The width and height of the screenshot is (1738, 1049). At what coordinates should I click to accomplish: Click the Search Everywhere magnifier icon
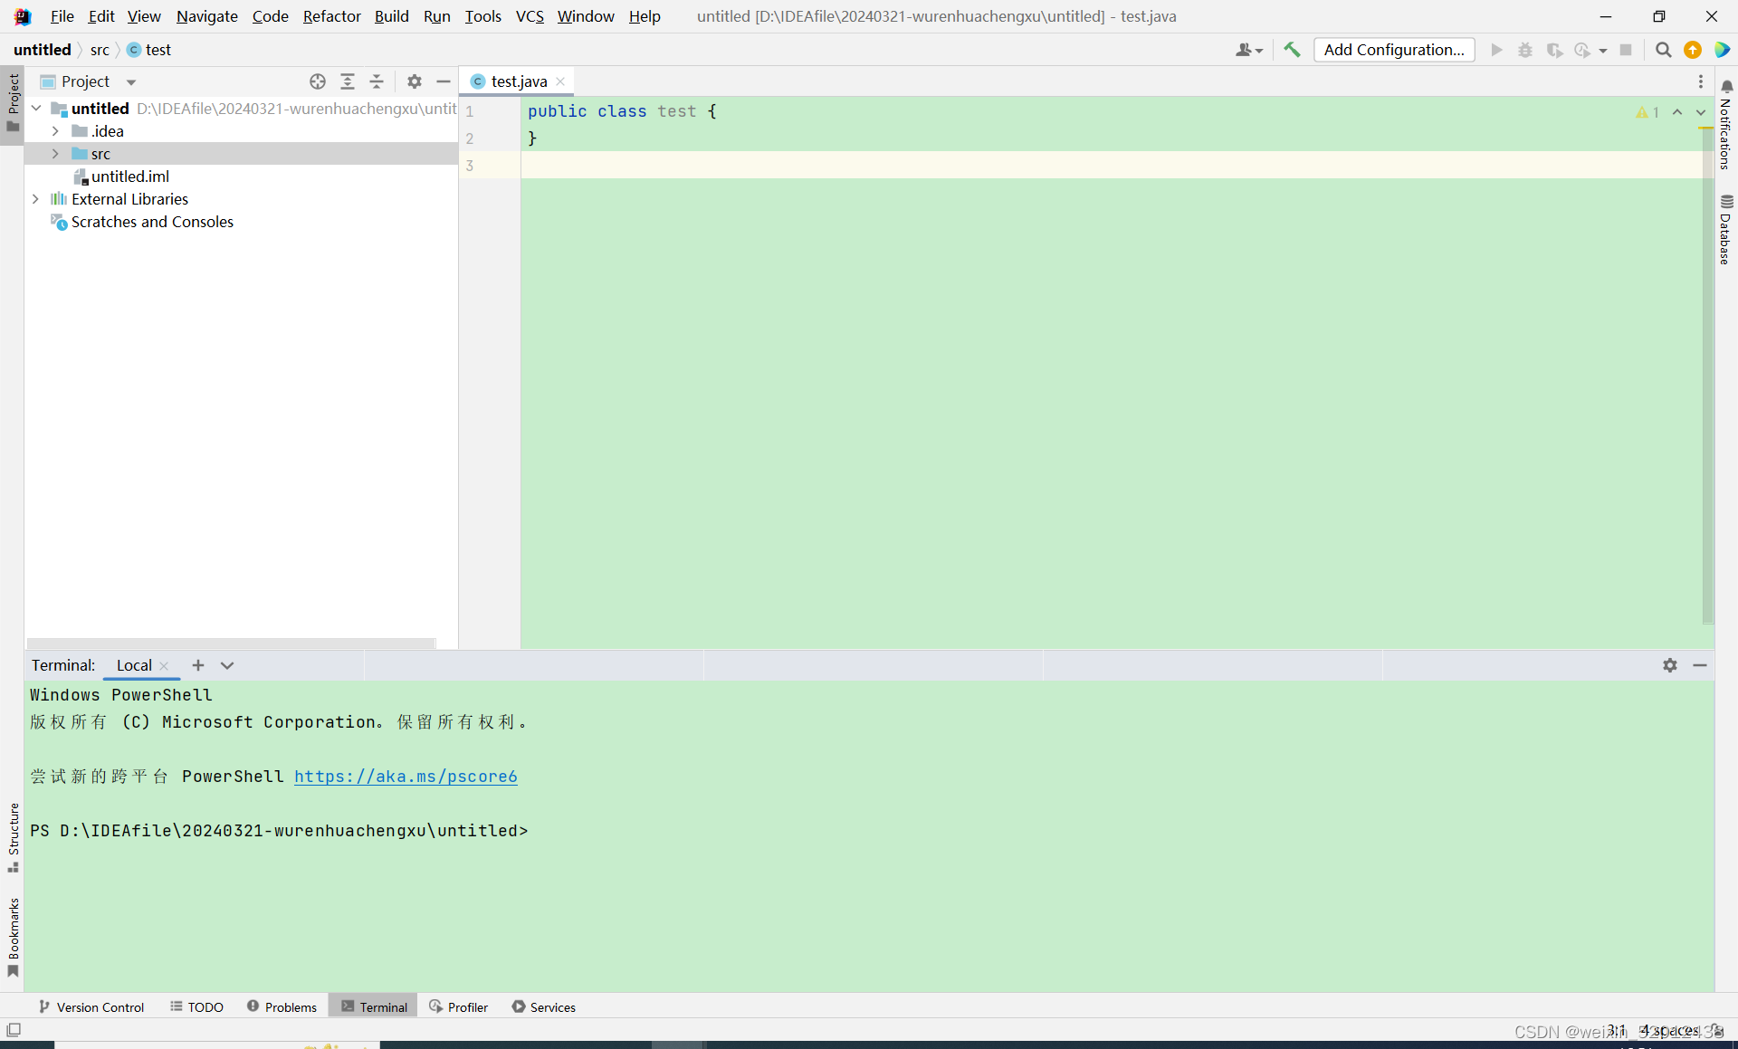[x=1663, y=50]
